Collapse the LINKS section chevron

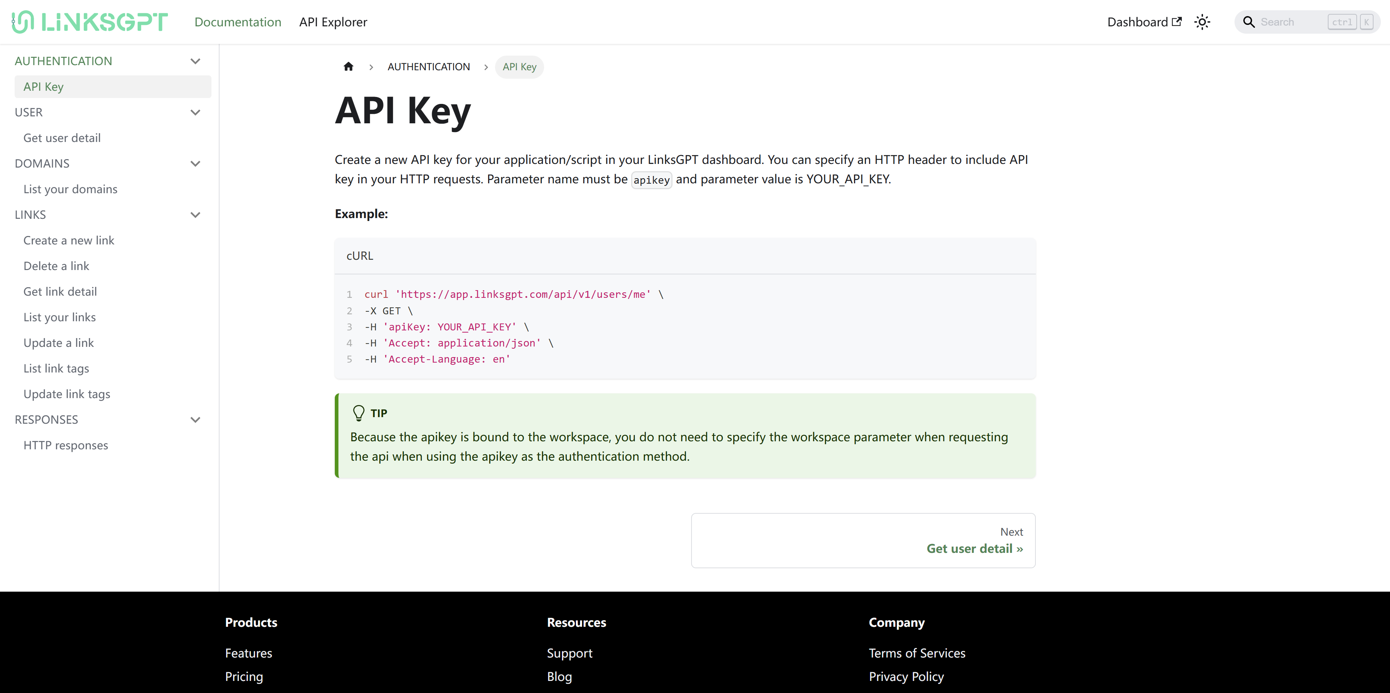[x=195, y=215]
